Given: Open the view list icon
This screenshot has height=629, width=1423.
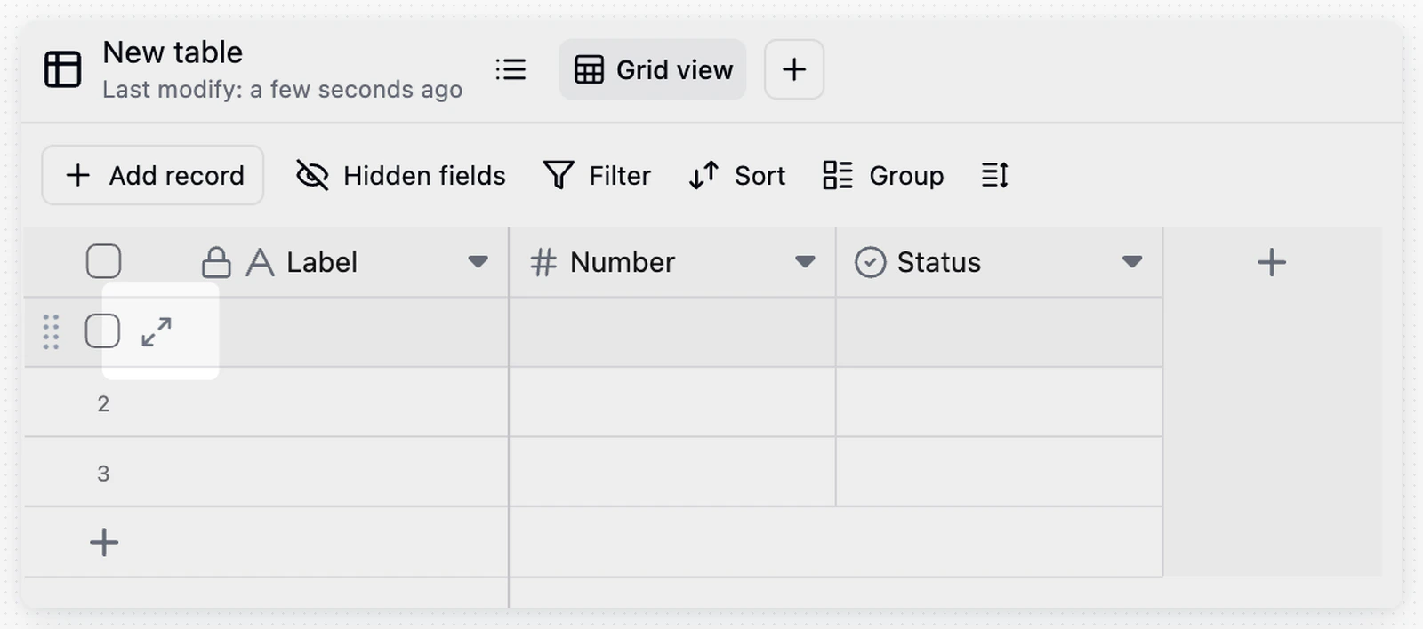Looking at the screenshot, I should (511, 69).
